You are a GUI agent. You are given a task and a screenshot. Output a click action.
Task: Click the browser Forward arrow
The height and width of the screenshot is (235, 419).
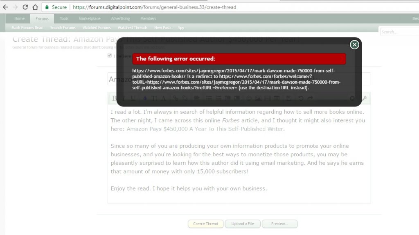pyautogui.click(x=15, y=7)
